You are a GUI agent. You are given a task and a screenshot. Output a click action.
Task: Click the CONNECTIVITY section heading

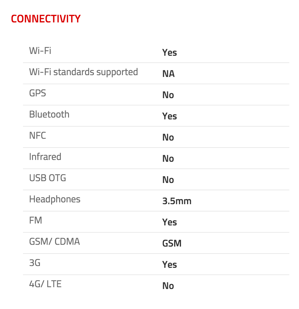(x=46, y=19)
